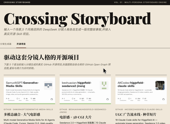The image size is (170, 124).
Task: Switch to the 分镜生成器 tab
Action: pyautogui.click(x=6, y=44)
